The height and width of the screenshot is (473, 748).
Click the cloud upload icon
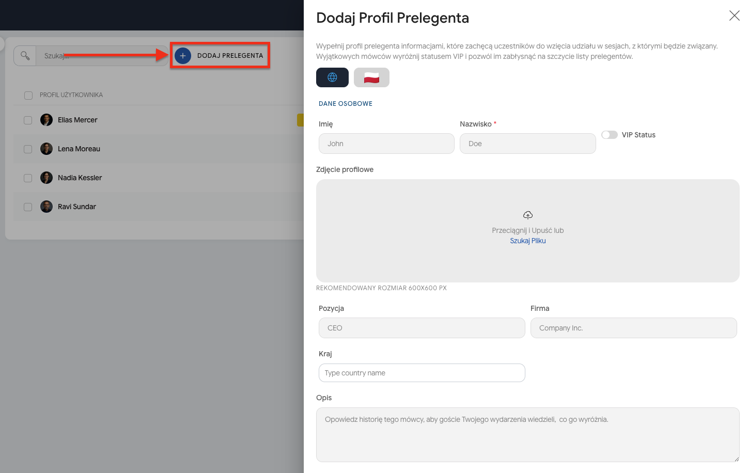point(528,215)
